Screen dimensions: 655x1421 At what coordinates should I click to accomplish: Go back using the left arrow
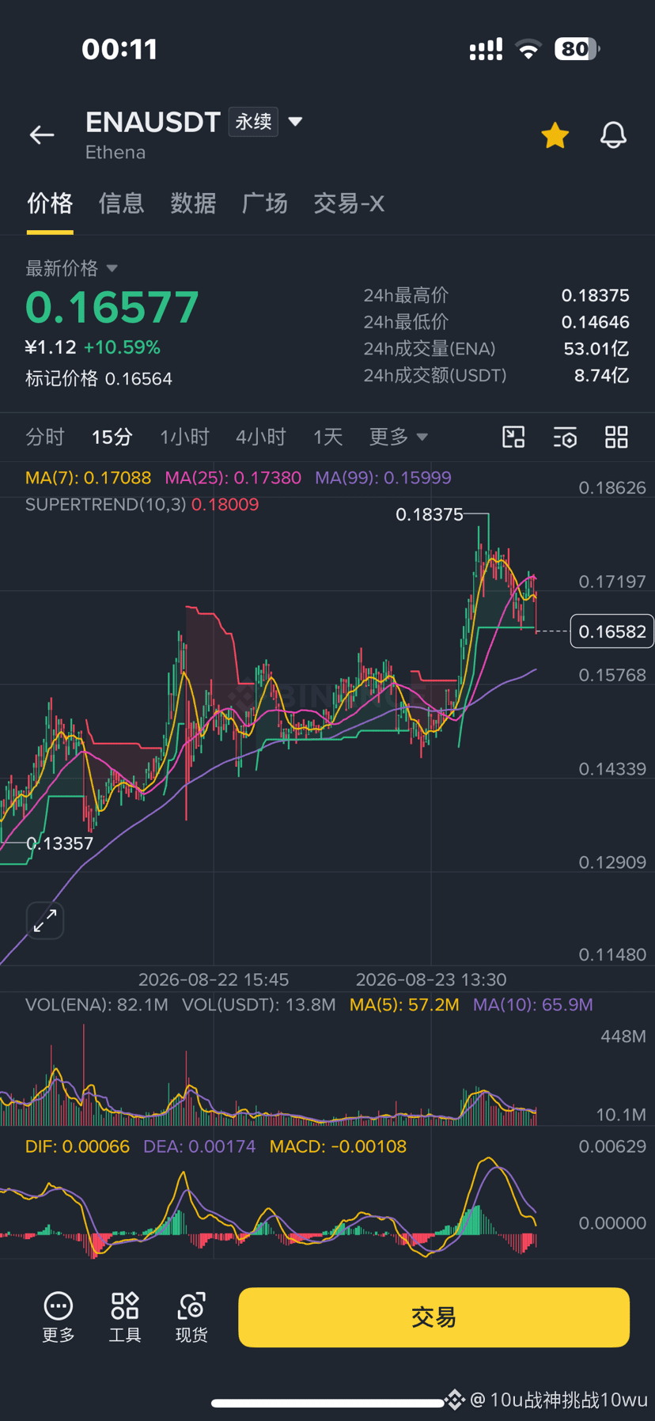click(42, 135)
